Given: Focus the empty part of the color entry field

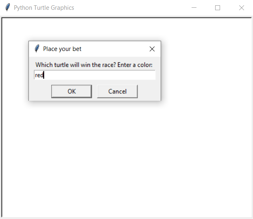Looking at the screenshot, I should coord(102,75).
